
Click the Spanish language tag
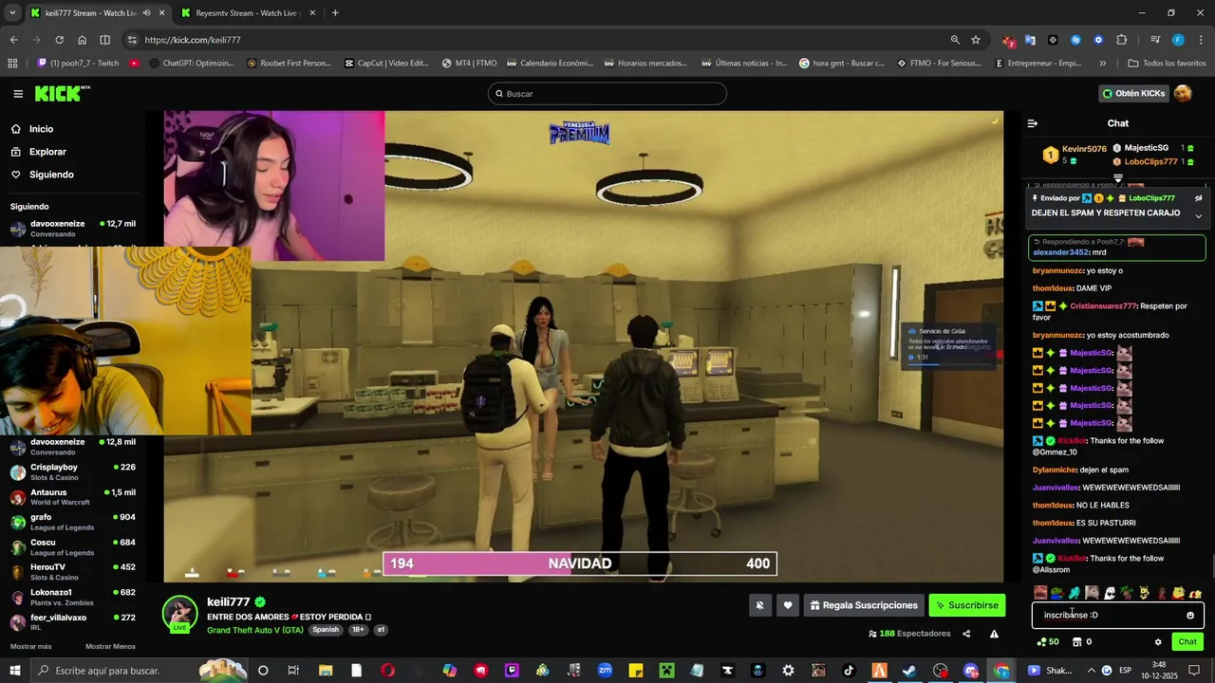coord(326,630)
